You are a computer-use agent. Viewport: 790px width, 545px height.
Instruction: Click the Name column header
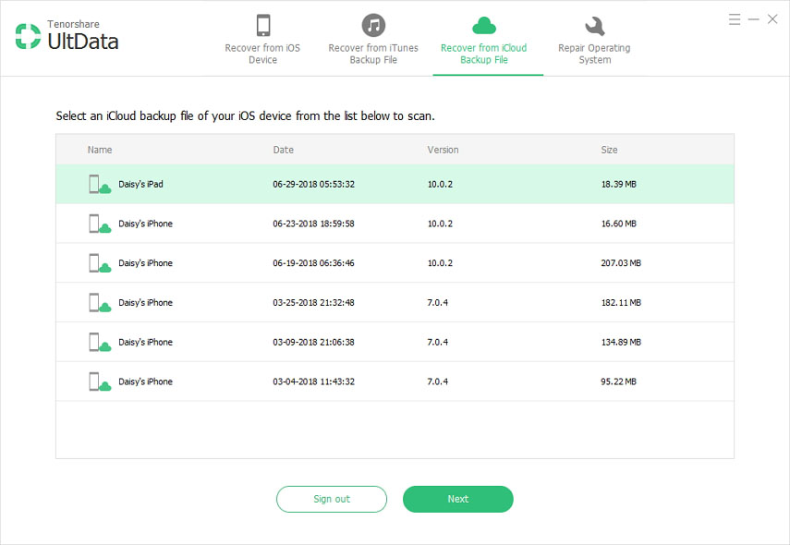[x=99, y=150]
